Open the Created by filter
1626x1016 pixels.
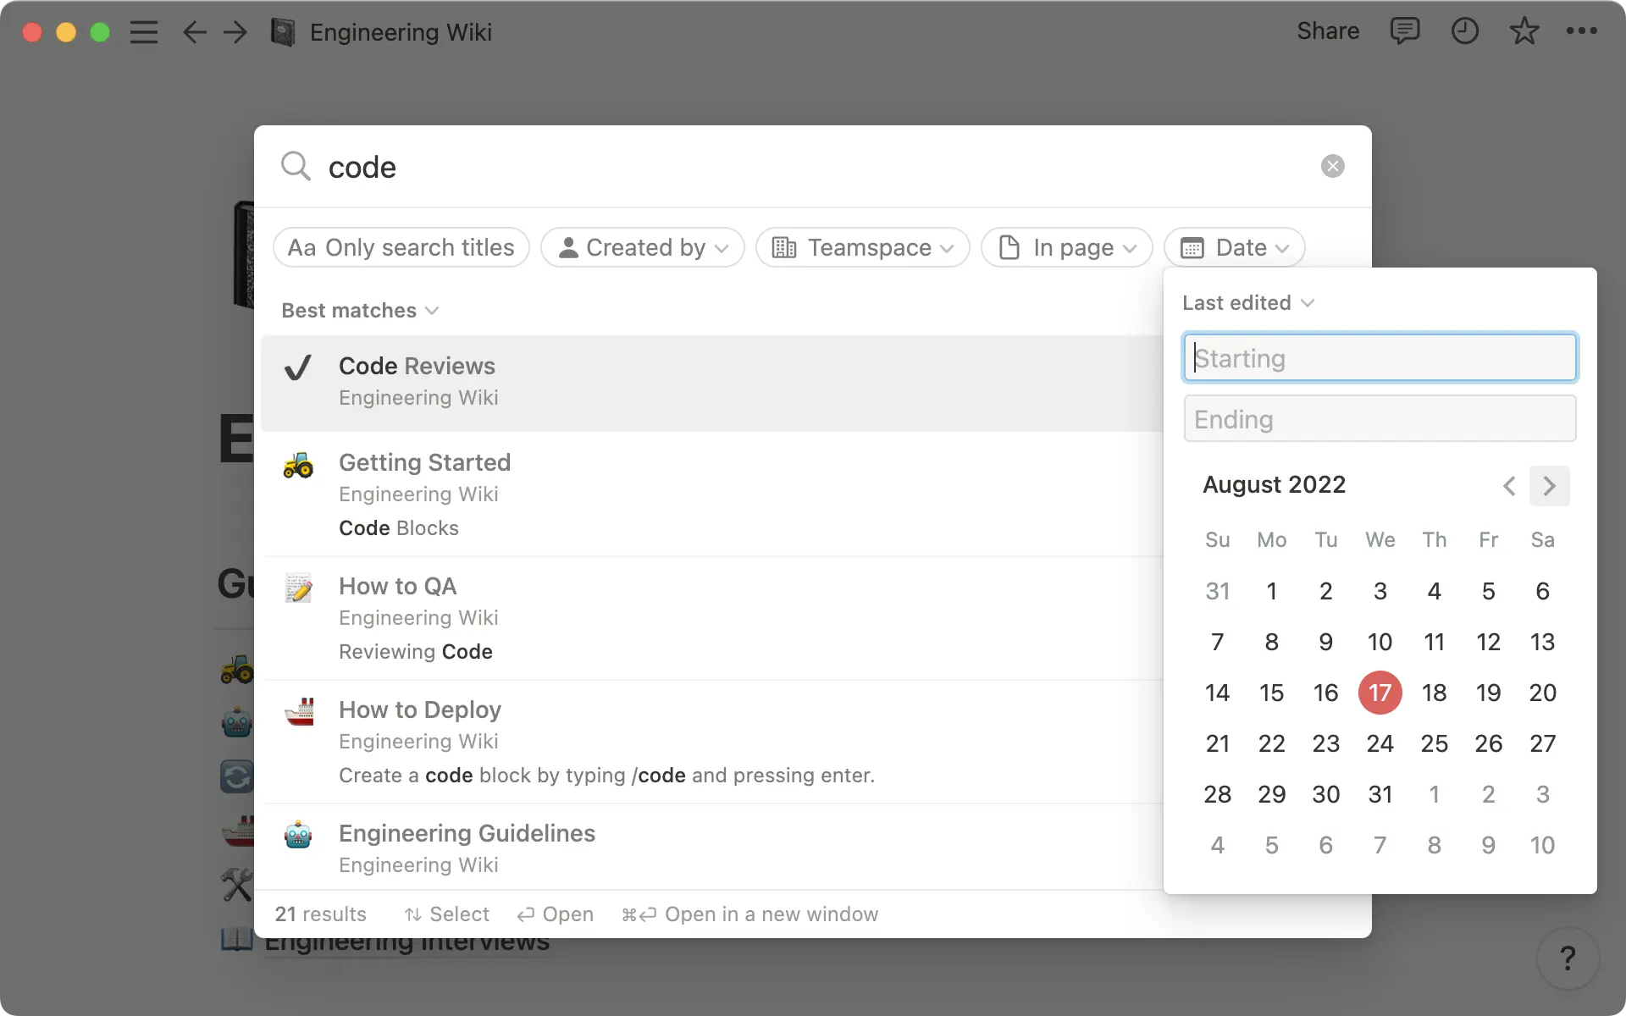(642, 247)
